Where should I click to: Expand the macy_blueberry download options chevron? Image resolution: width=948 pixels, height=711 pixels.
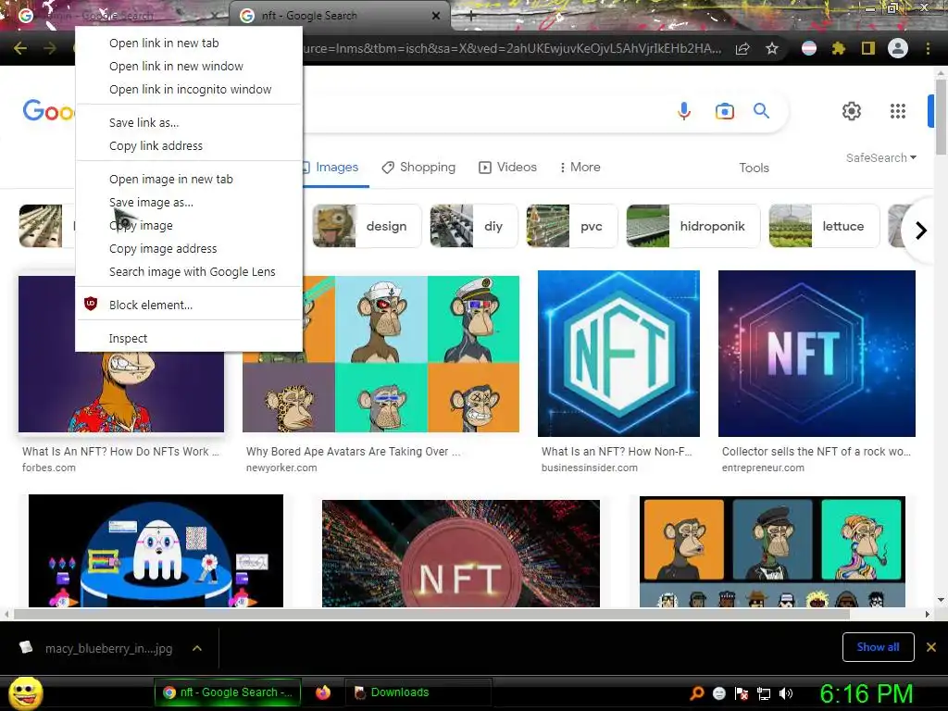196,648
